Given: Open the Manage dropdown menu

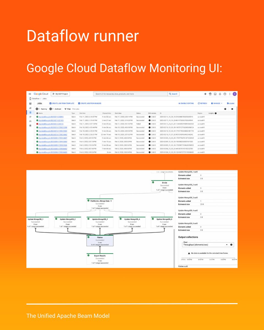Looking at the screenshot, I should coord(217,103).
